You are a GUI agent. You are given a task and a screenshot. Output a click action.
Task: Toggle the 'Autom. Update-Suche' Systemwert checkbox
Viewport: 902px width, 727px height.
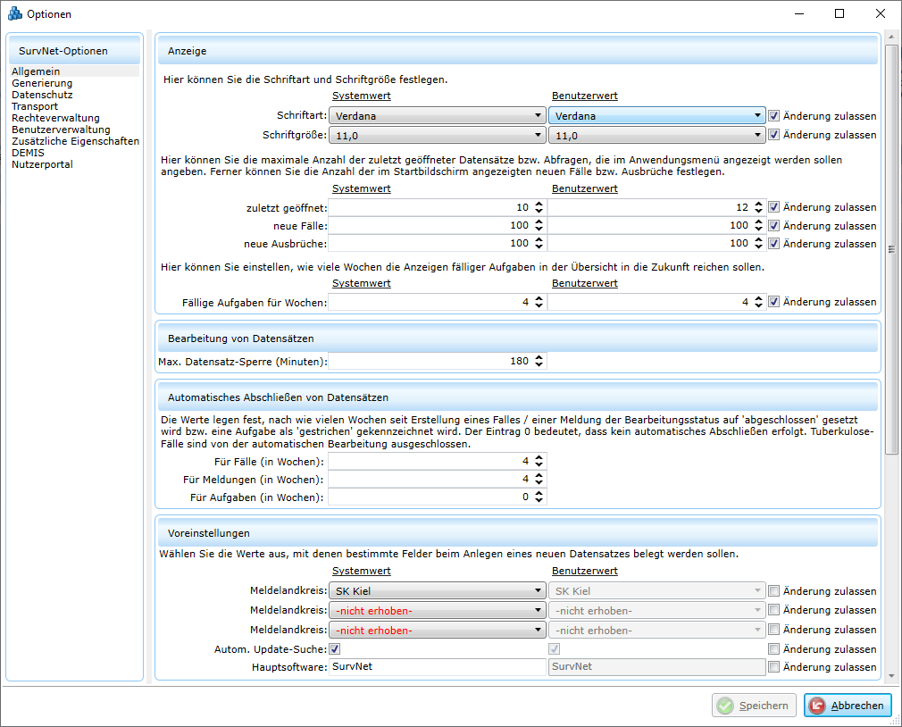335,648
